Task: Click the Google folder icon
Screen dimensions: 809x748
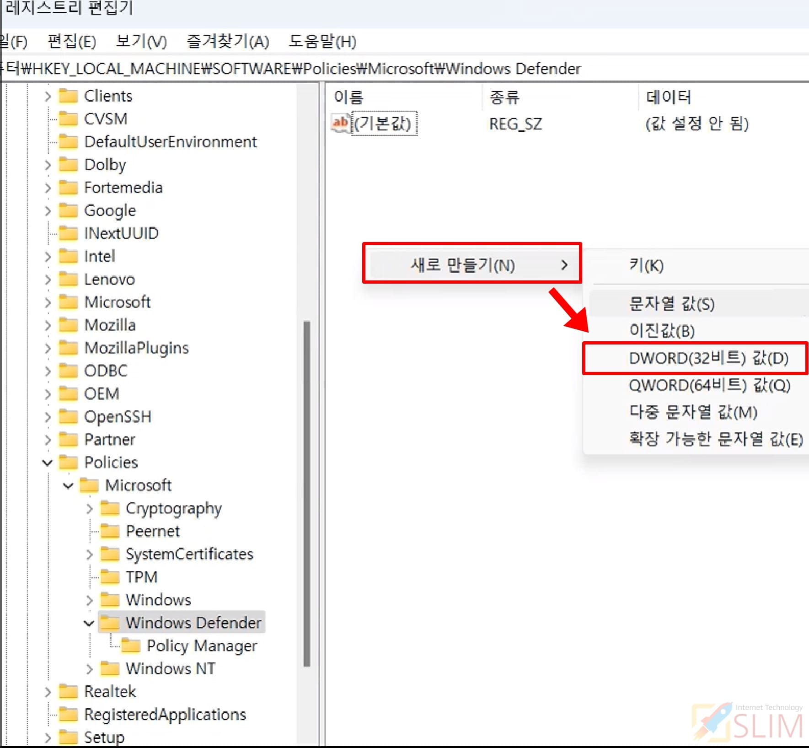Action: (69, 210)
